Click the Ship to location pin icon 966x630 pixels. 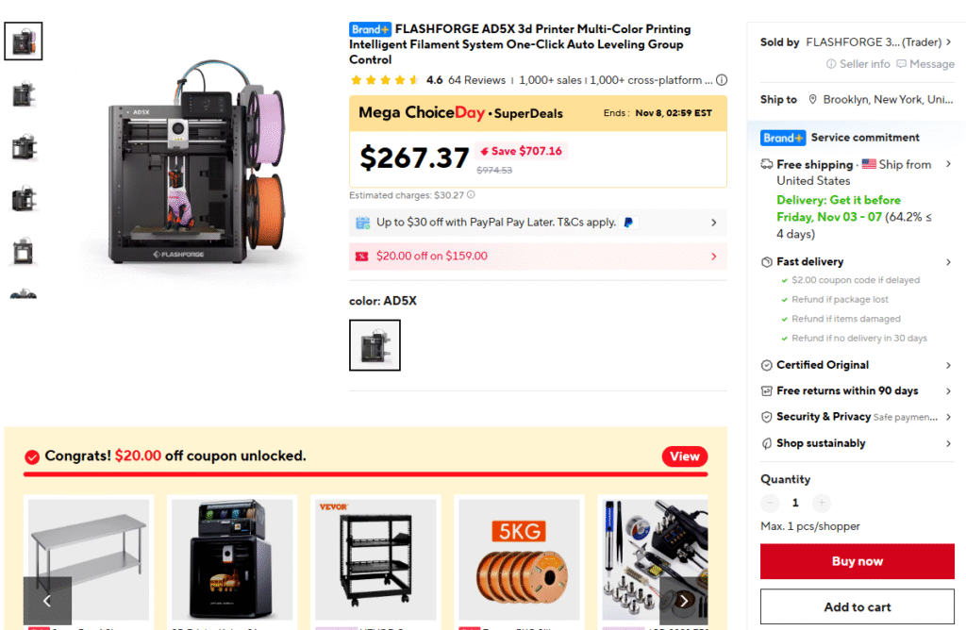812,99
